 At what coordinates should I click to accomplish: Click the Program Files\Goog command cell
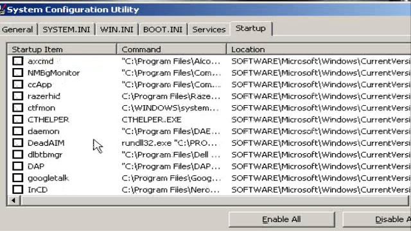click(171, 178)
